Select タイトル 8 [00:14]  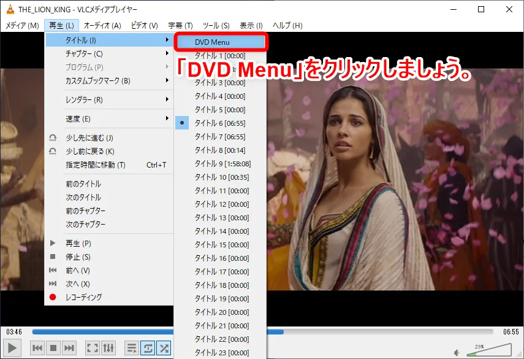(220, 150)
